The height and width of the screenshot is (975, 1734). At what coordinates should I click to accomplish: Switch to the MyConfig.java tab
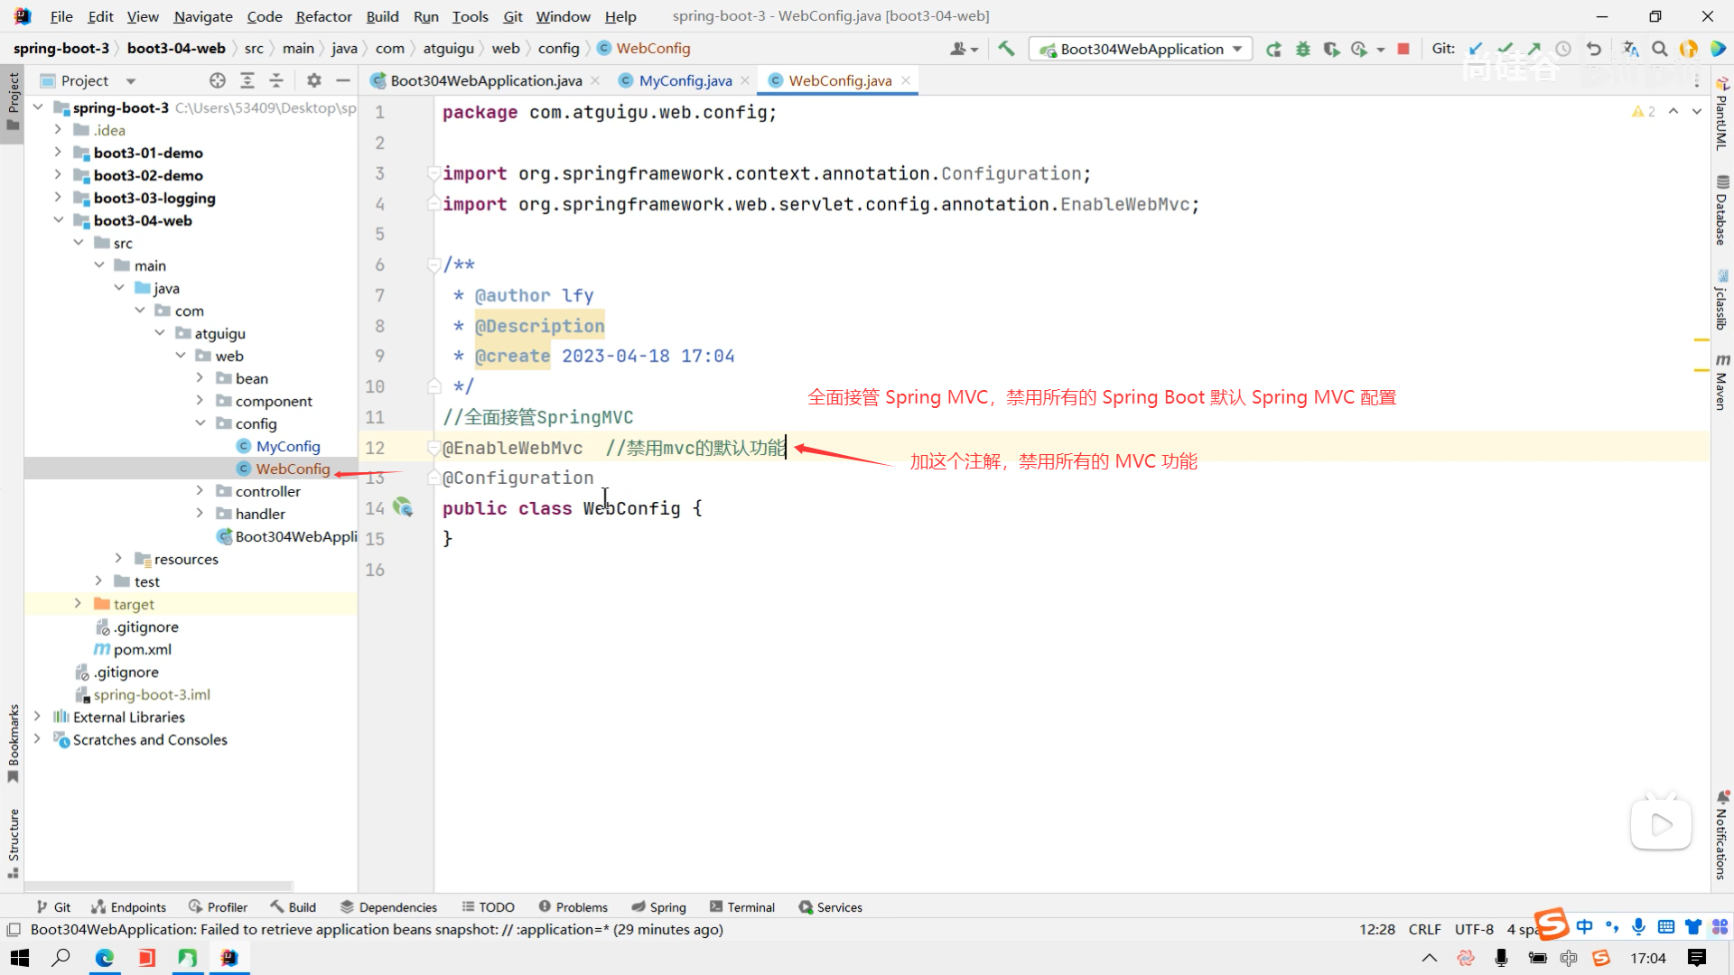click(x=685, y=80)
